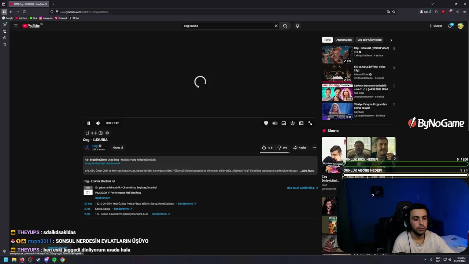The image size is (469, 264).
Task: Clear the search field with X
Action: 276,26
